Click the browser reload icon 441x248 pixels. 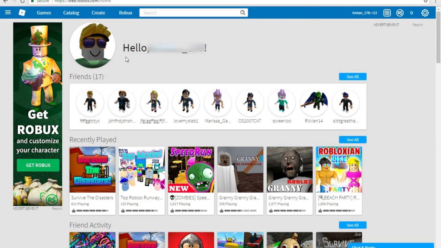(x=22, y=1)
